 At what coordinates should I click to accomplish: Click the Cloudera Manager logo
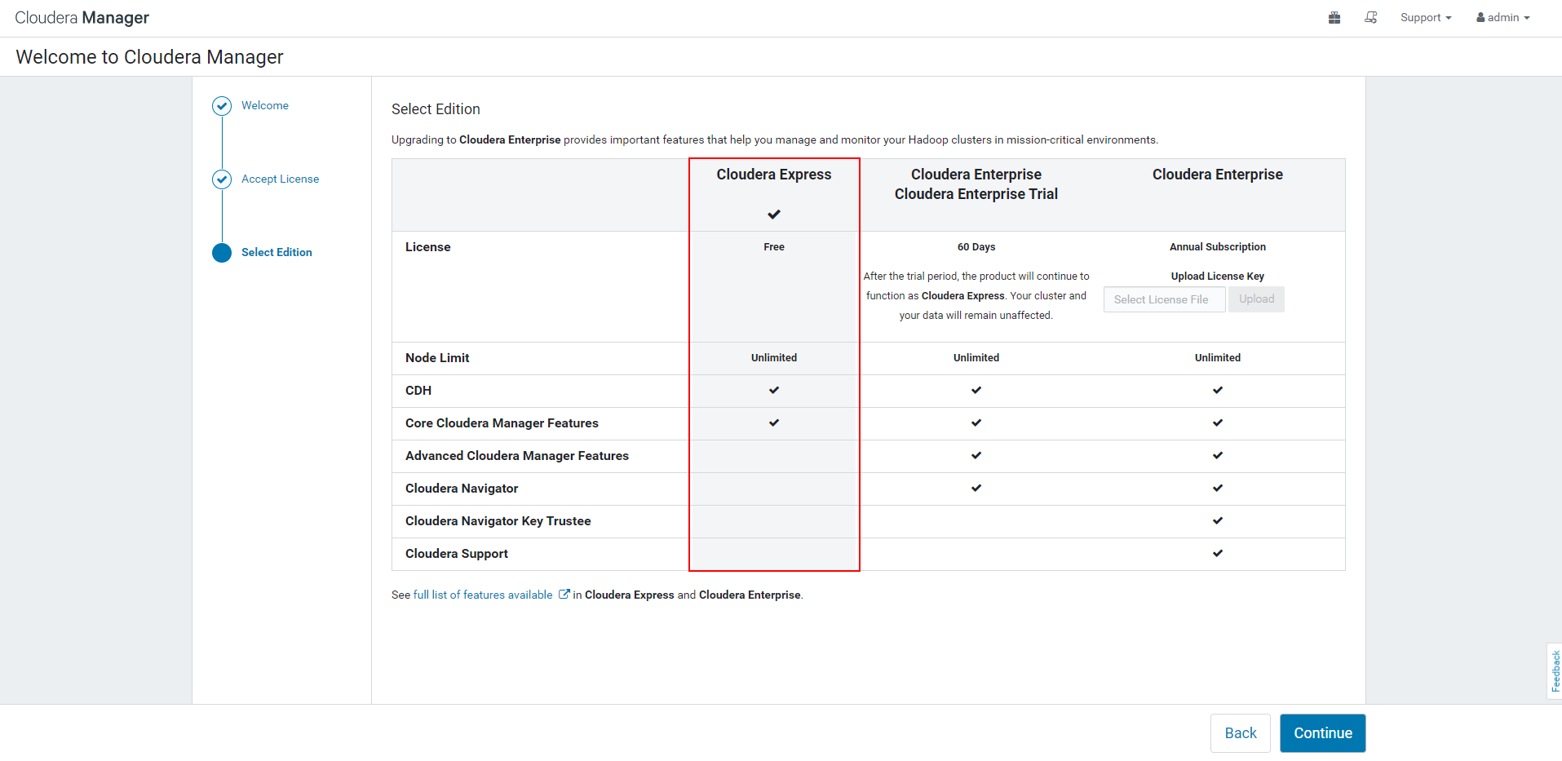coord(82,18)
